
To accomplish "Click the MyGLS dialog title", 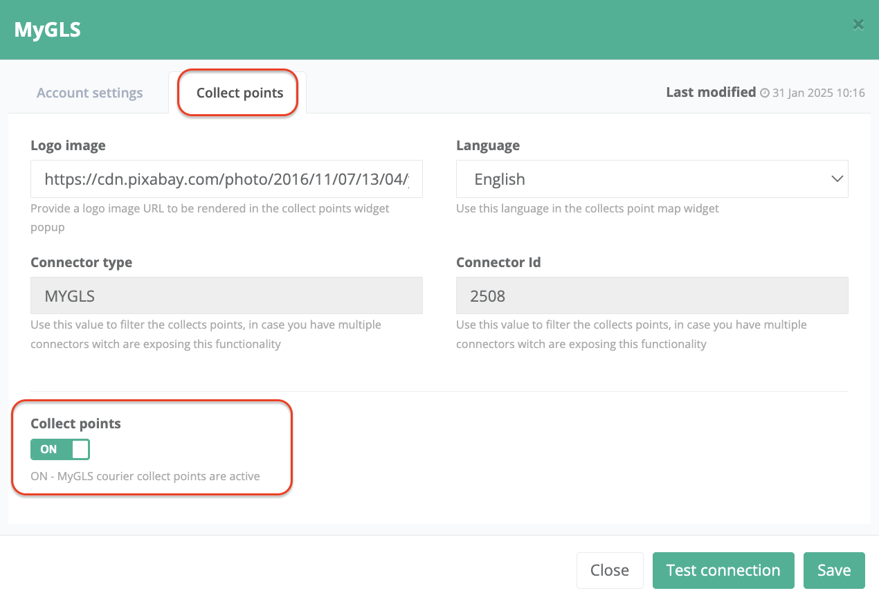I will pyautogui.click(x=47, y=30).
